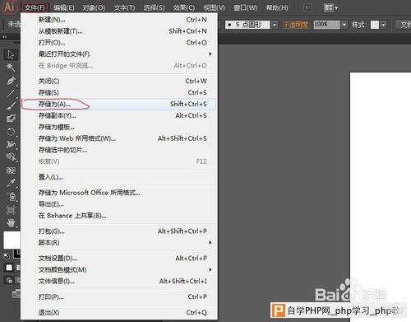
Task: Select the Eyedropper tool
Action: [x=11, y=183]
